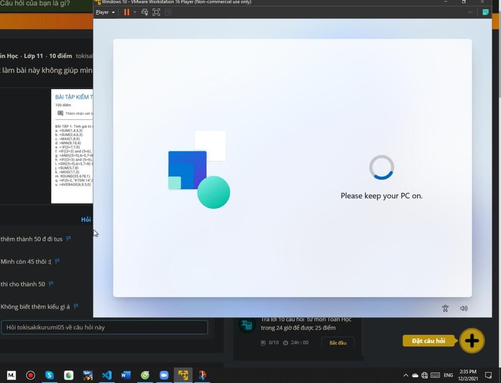
Task: Open Skype from the taskbar
Action: (x=49, y=375)
